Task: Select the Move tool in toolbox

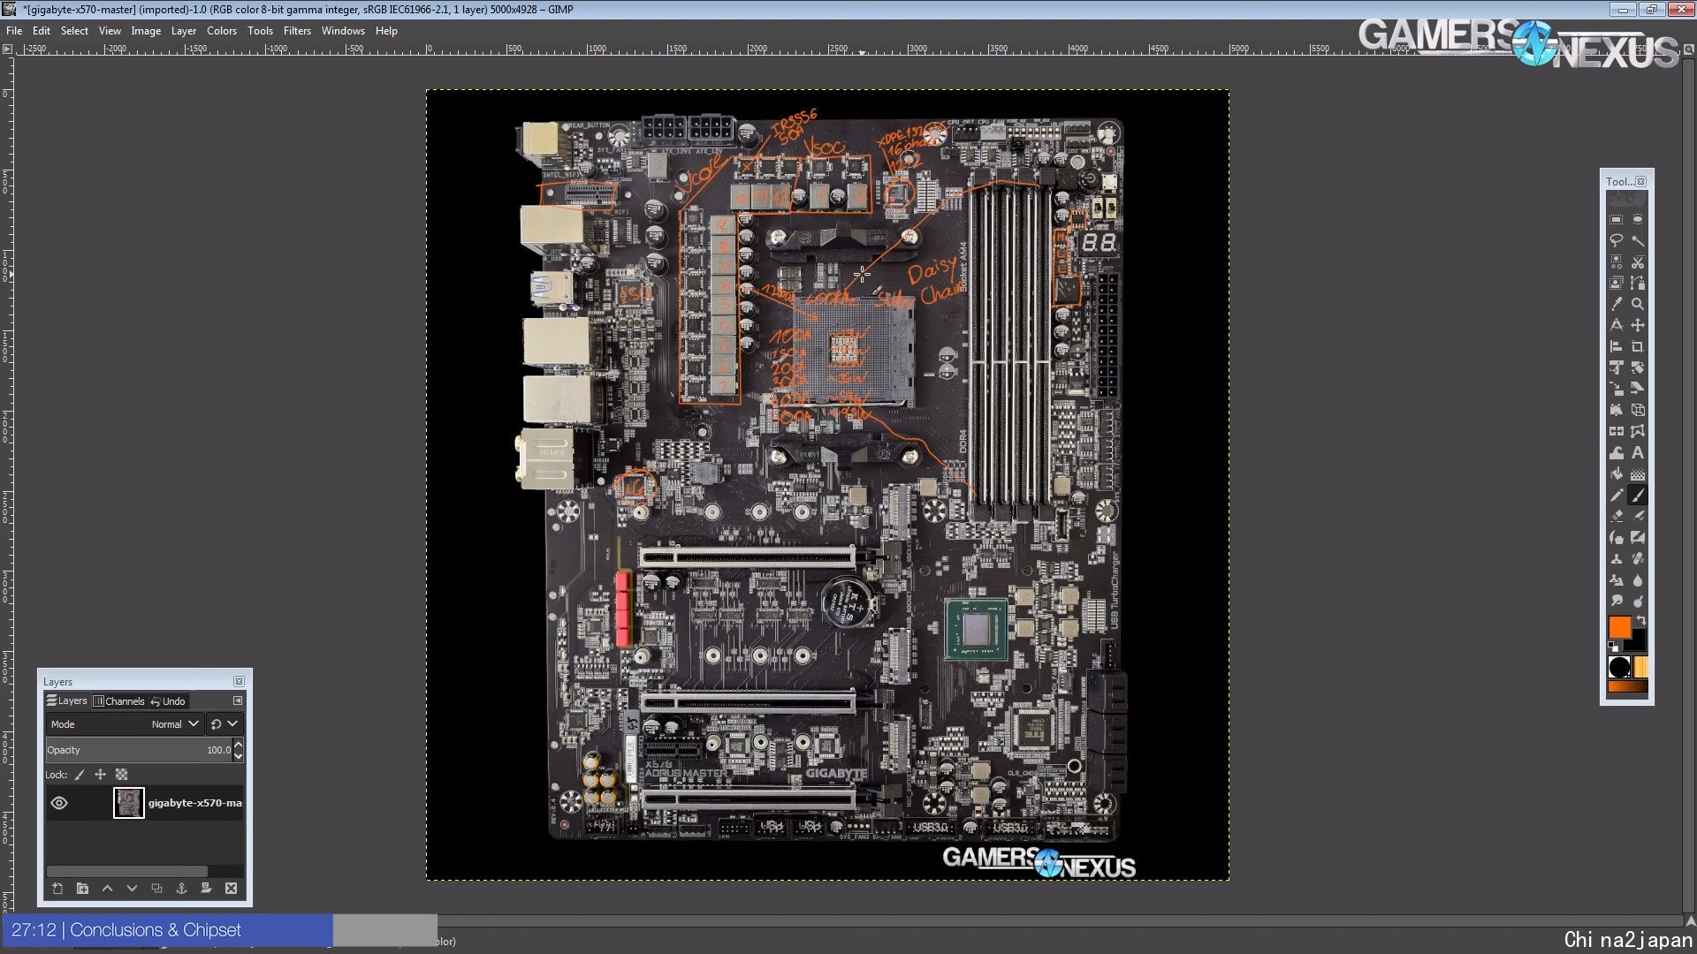Action: click(x=1638, y=325)
